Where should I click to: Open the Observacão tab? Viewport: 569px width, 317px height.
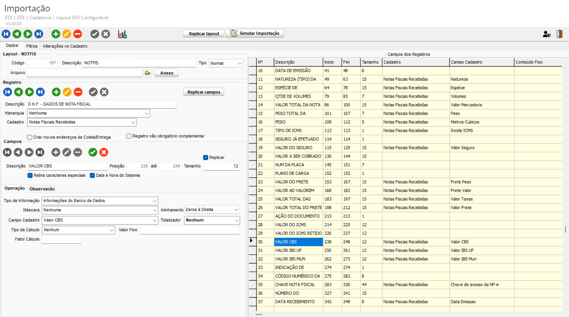[x=42, y=189]
